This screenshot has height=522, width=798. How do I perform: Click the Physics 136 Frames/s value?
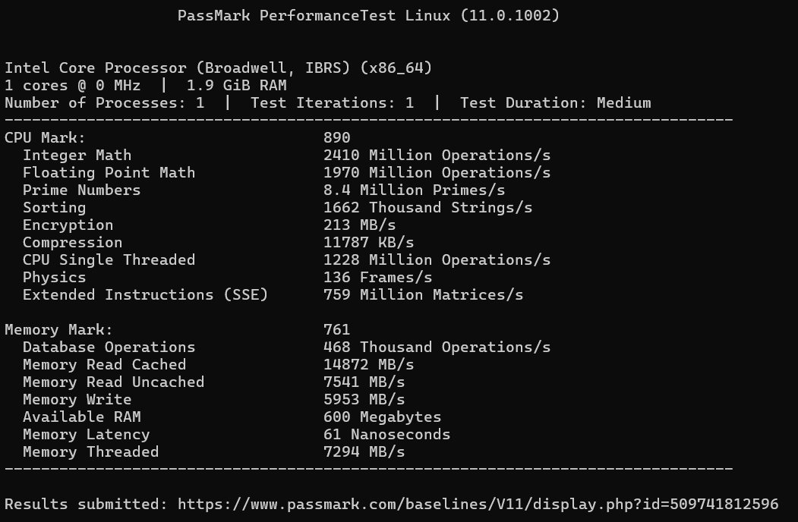(x=378, y=277)
